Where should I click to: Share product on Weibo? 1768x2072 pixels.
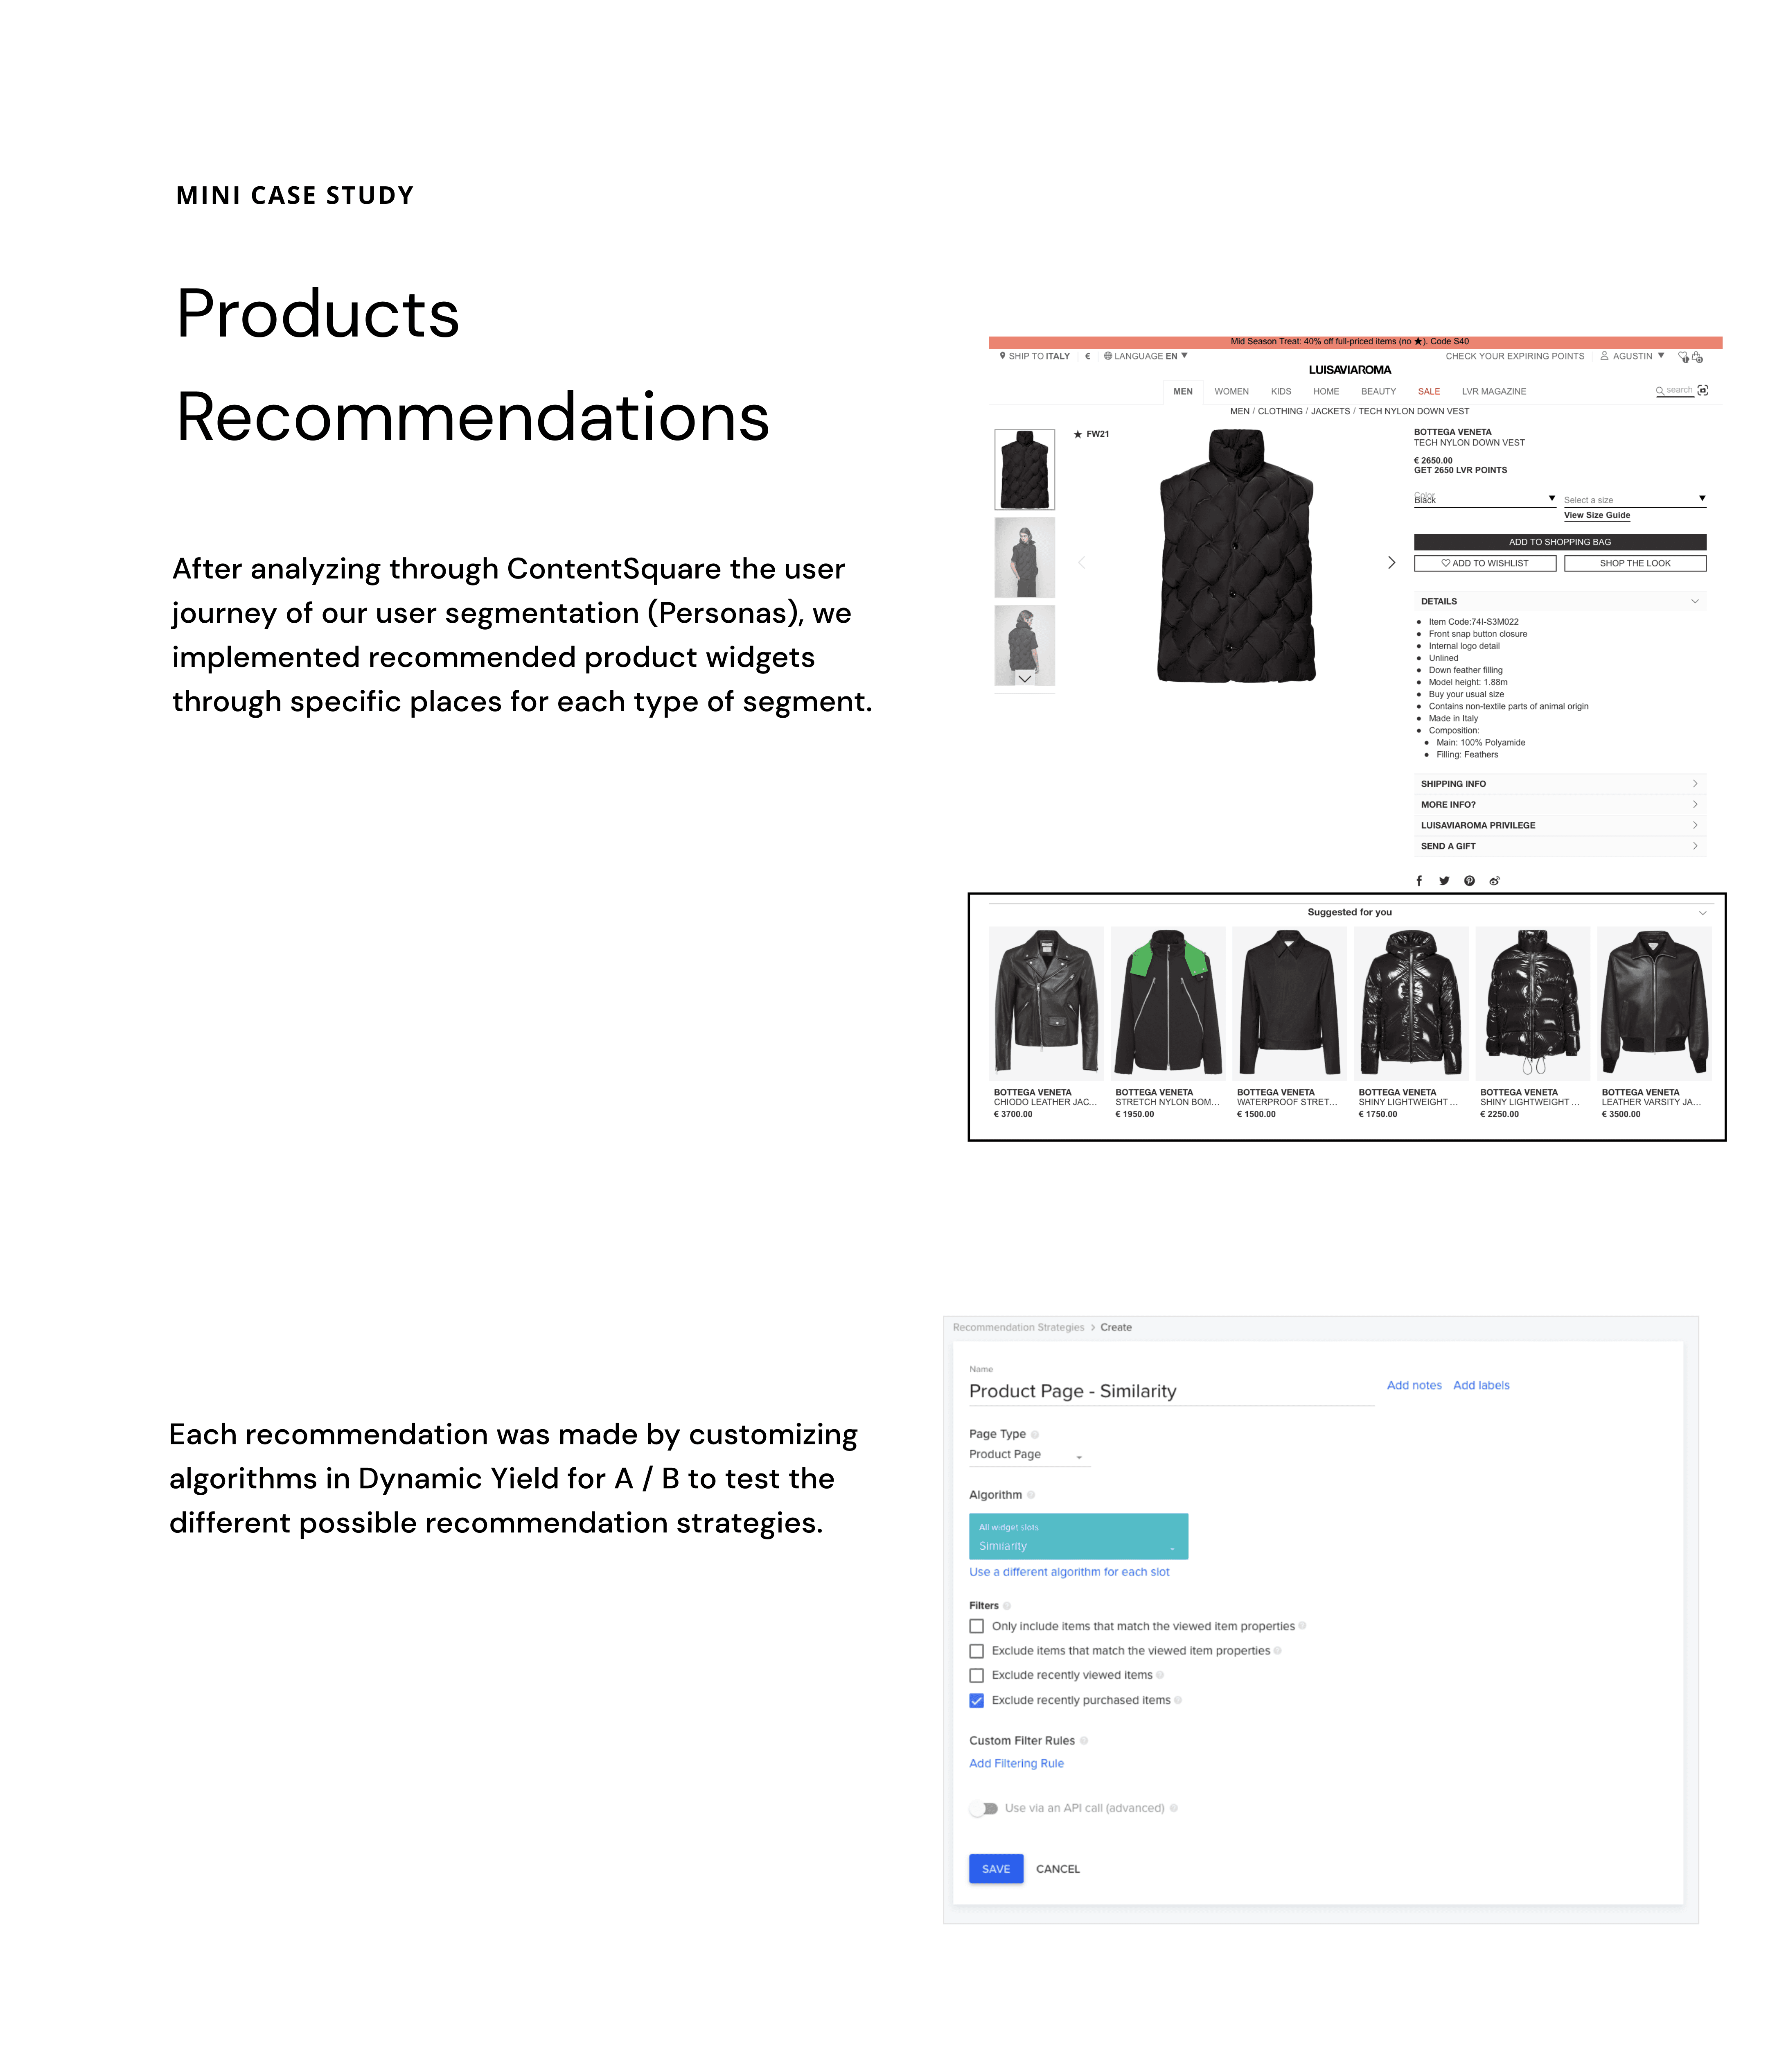tap(1494, 881)
